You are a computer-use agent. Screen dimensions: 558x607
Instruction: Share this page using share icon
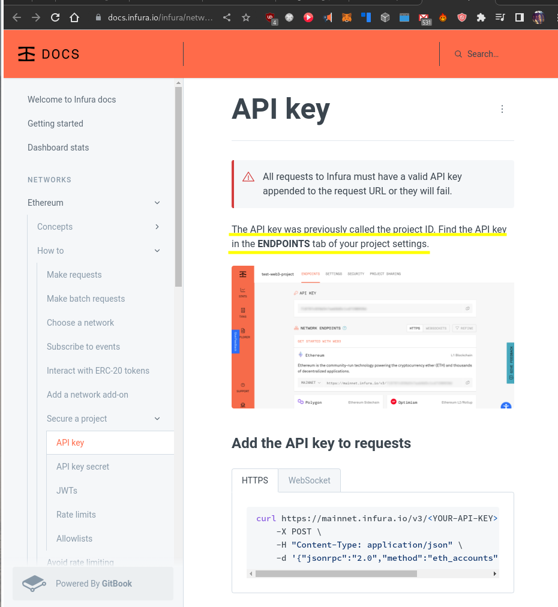point(227,17)
